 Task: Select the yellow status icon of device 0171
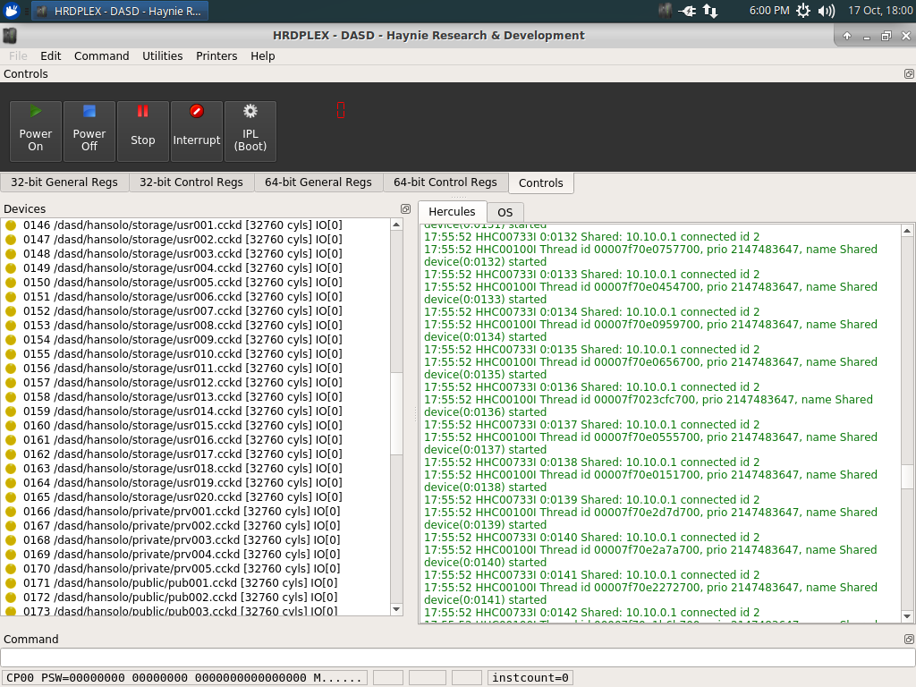coord(11,583)
